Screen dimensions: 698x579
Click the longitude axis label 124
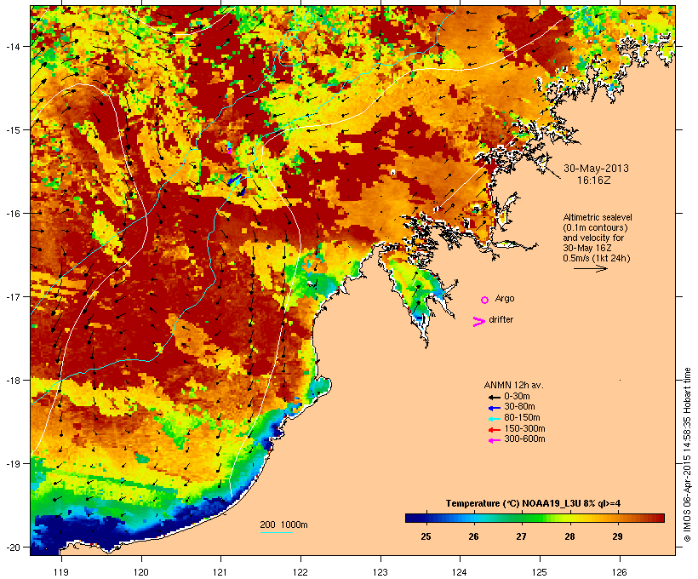pyautogui.click(x=460, y=572)
